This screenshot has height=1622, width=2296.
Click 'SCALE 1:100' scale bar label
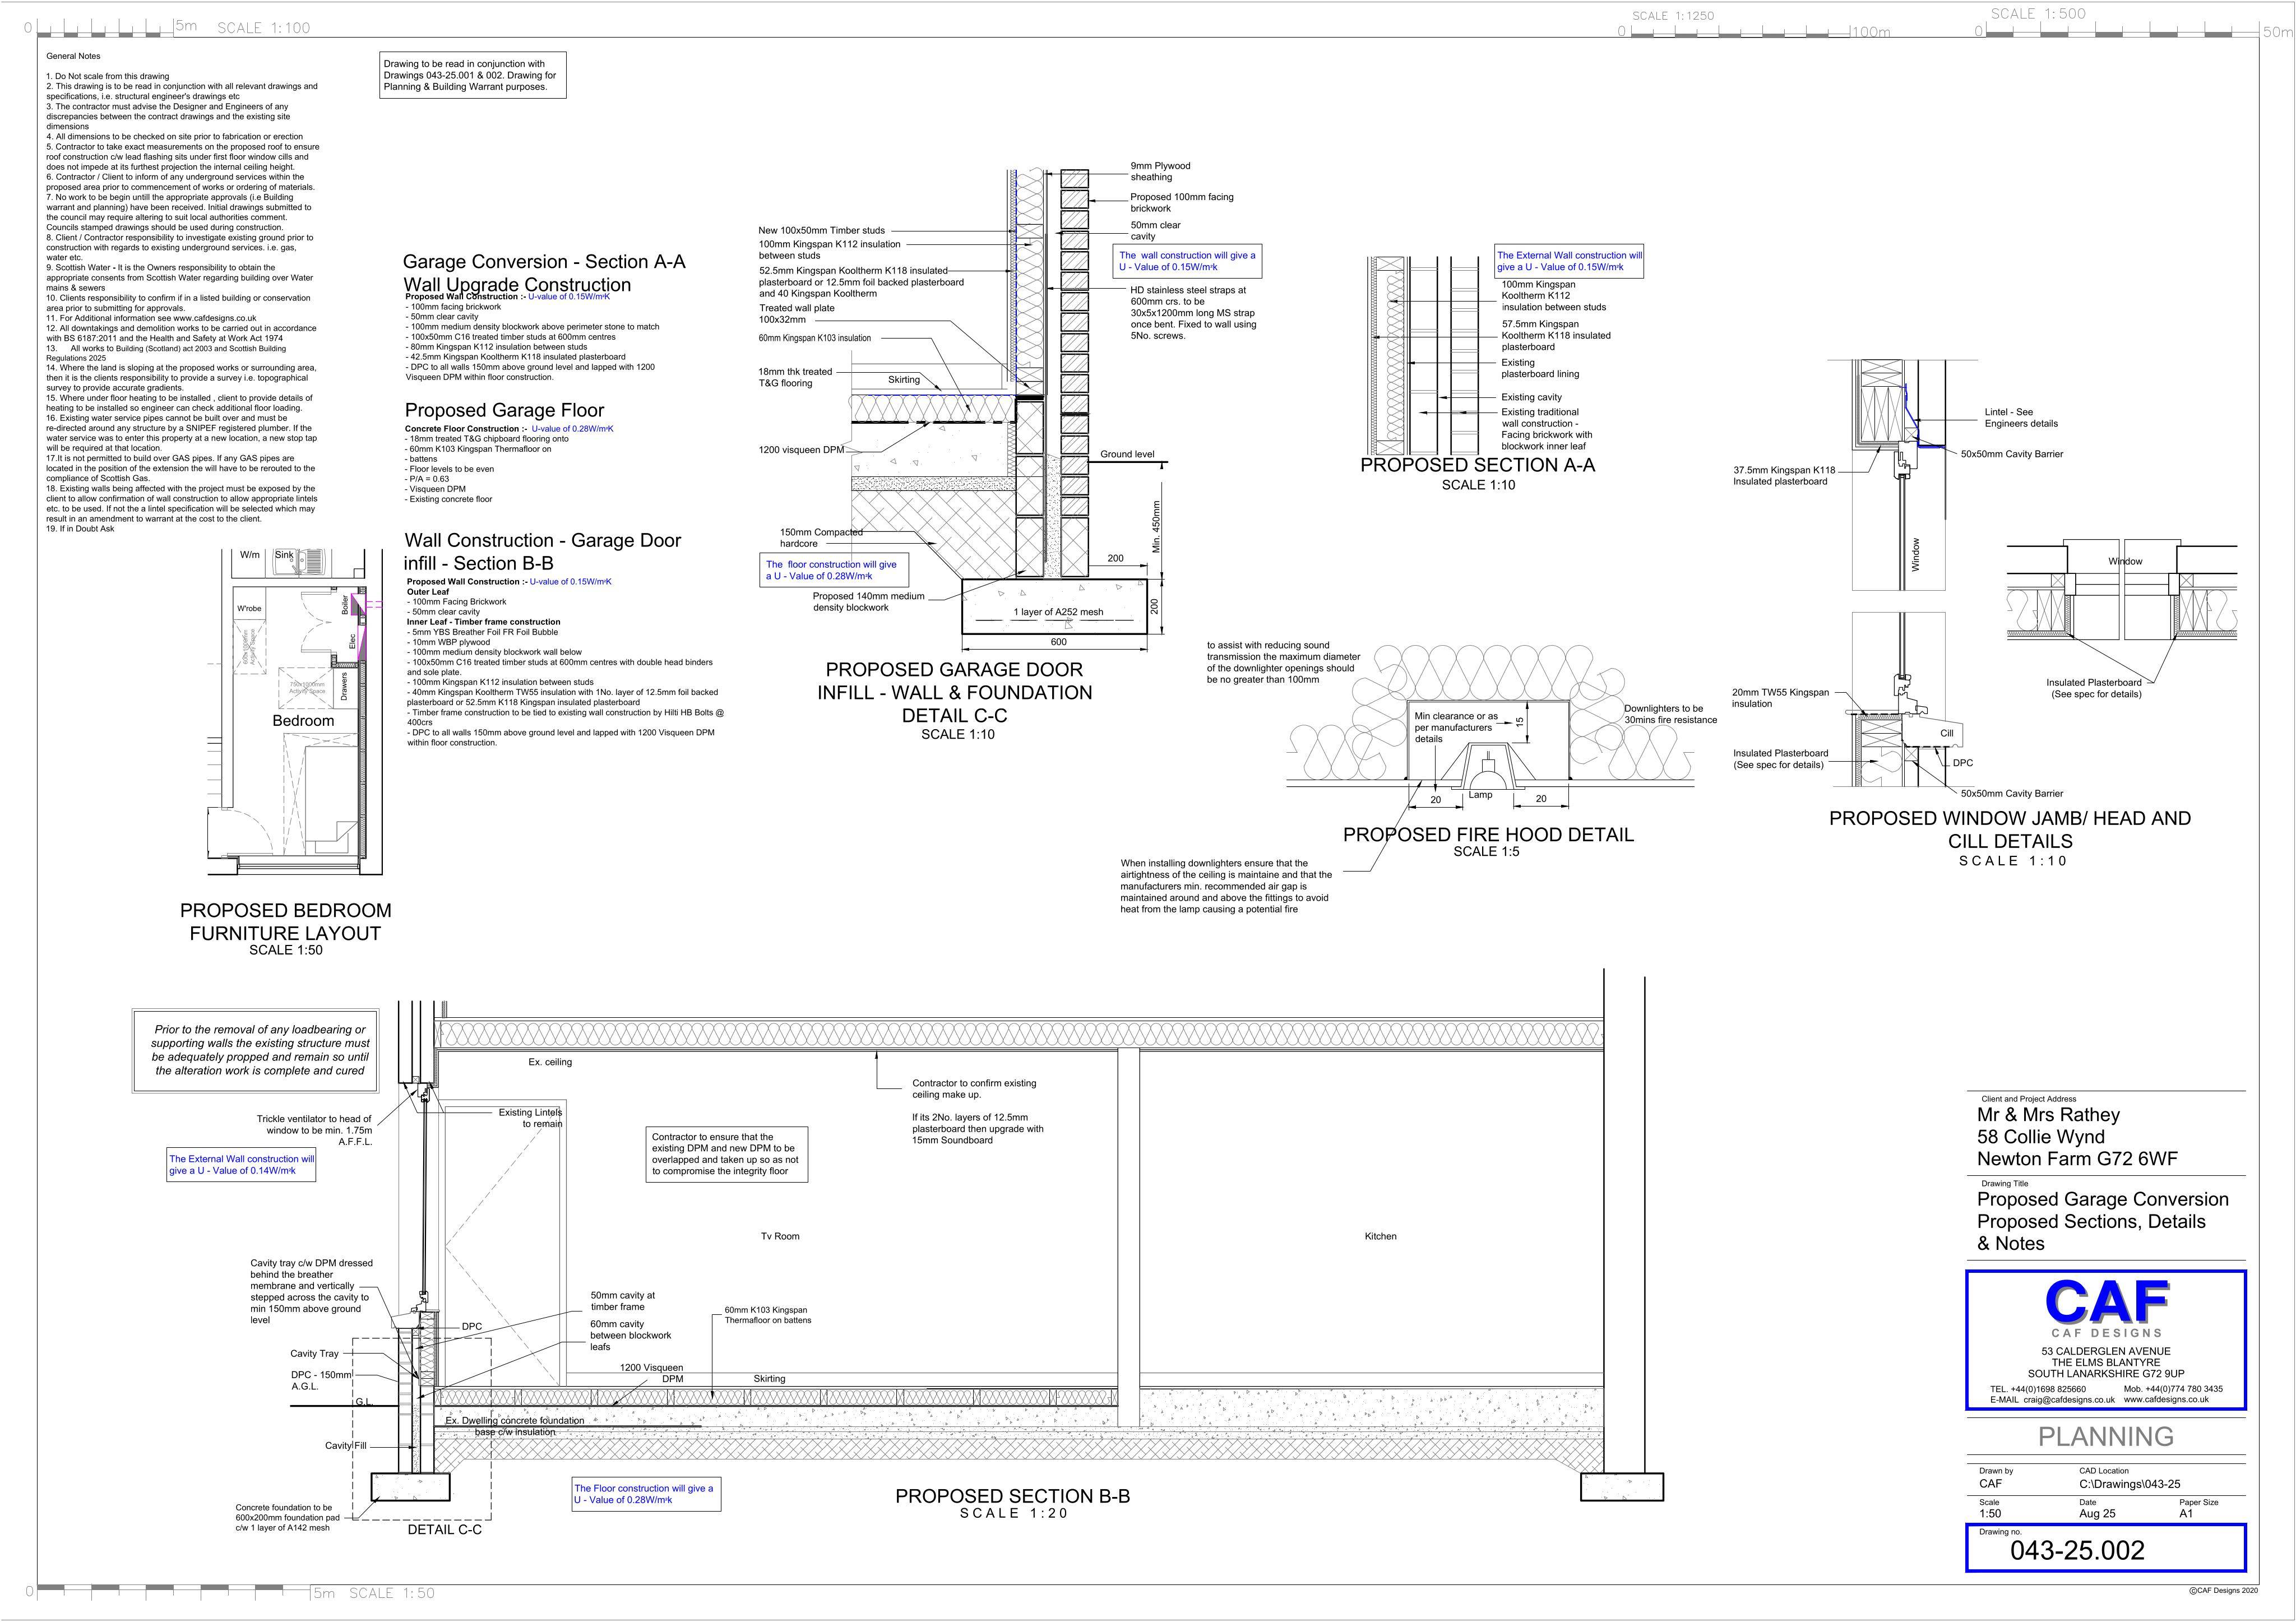[264, 28]
